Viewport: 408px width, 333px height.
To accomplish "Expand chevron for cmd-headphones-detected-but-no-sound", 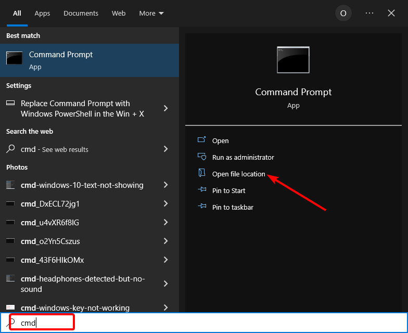I will (x=165, y=284).
